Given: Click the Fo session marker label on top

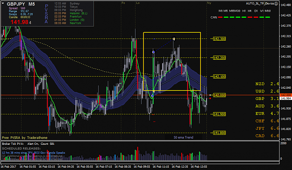Looking at the screenshot, I should tap(123, 3).
